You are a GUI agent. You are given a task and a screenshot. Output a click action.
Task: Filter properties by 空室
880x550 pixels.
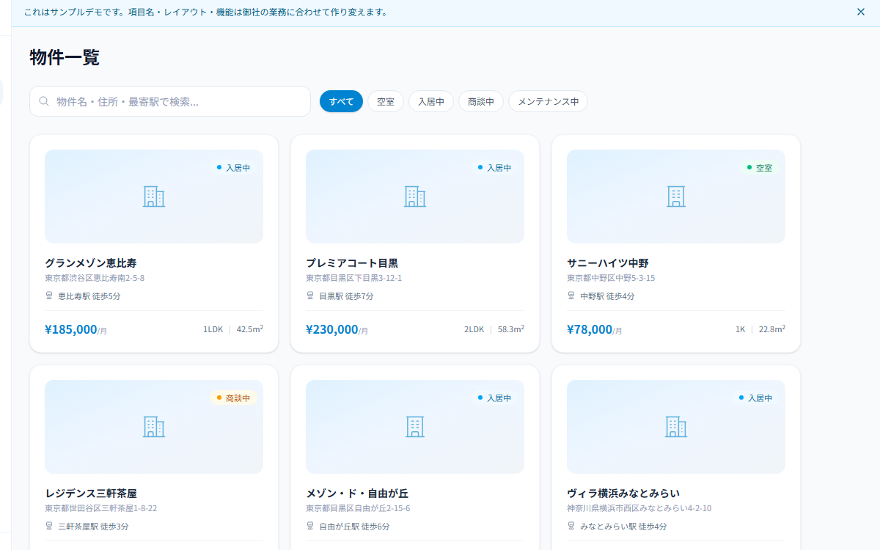pyautogui.click(x=386, y=101)
